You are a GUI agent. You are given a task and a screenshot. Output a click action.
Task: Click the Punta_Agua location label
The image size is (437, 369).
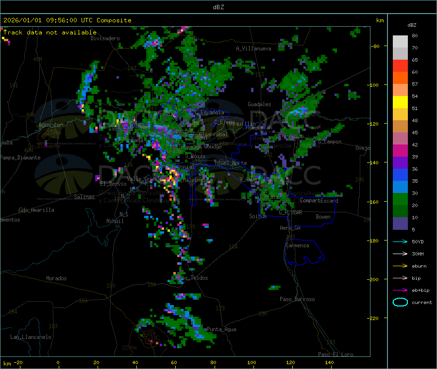pos(221,329)
